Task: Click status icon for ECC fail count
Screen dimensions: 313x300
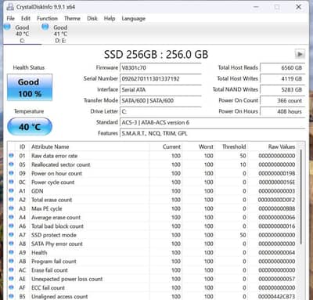Action: point(11,287)
